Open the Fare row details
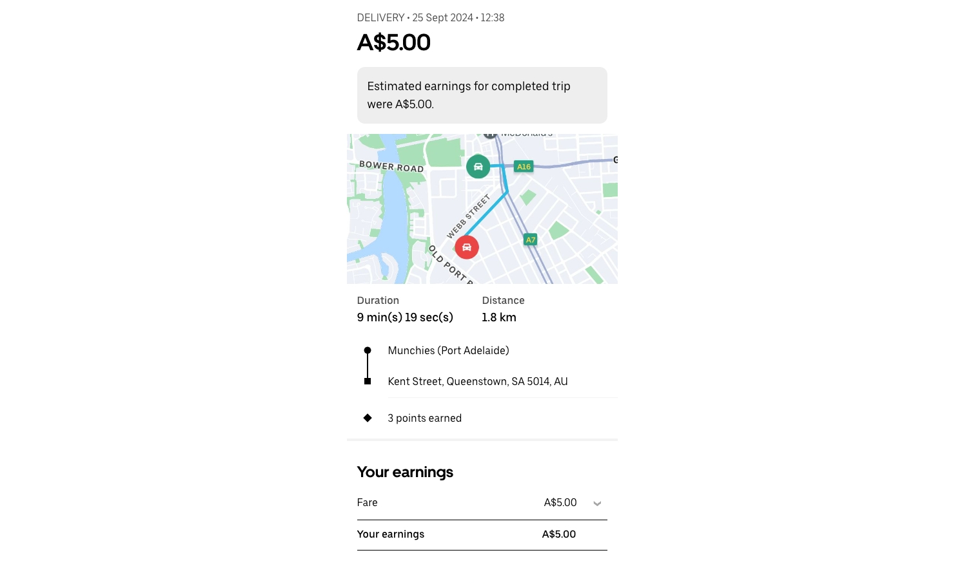Image resolution: width=964 pixels, height=584 pixels. pos(482,503)
